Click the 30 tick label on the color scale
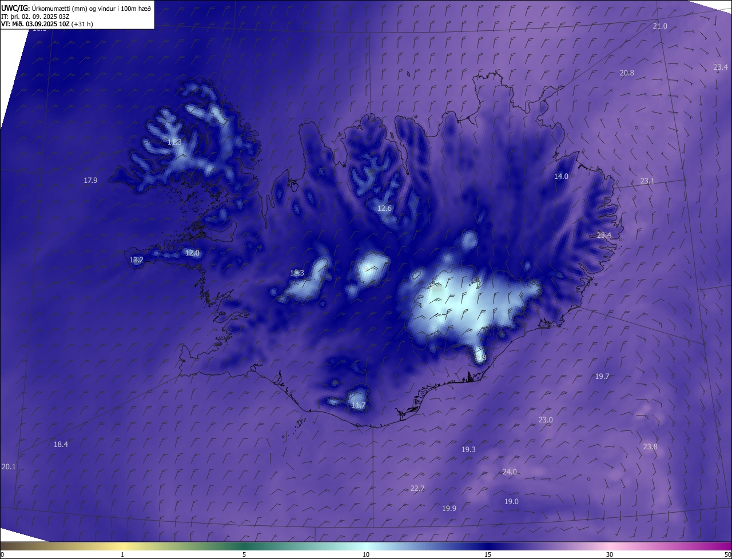The width and height of the screenshot is (732, 559). point(610,554)
